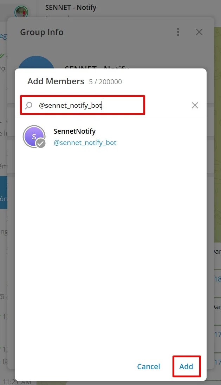Open the SENNET - Notify chat title
This screenshot has width=221, height=385.
click(x=71, y=7)
